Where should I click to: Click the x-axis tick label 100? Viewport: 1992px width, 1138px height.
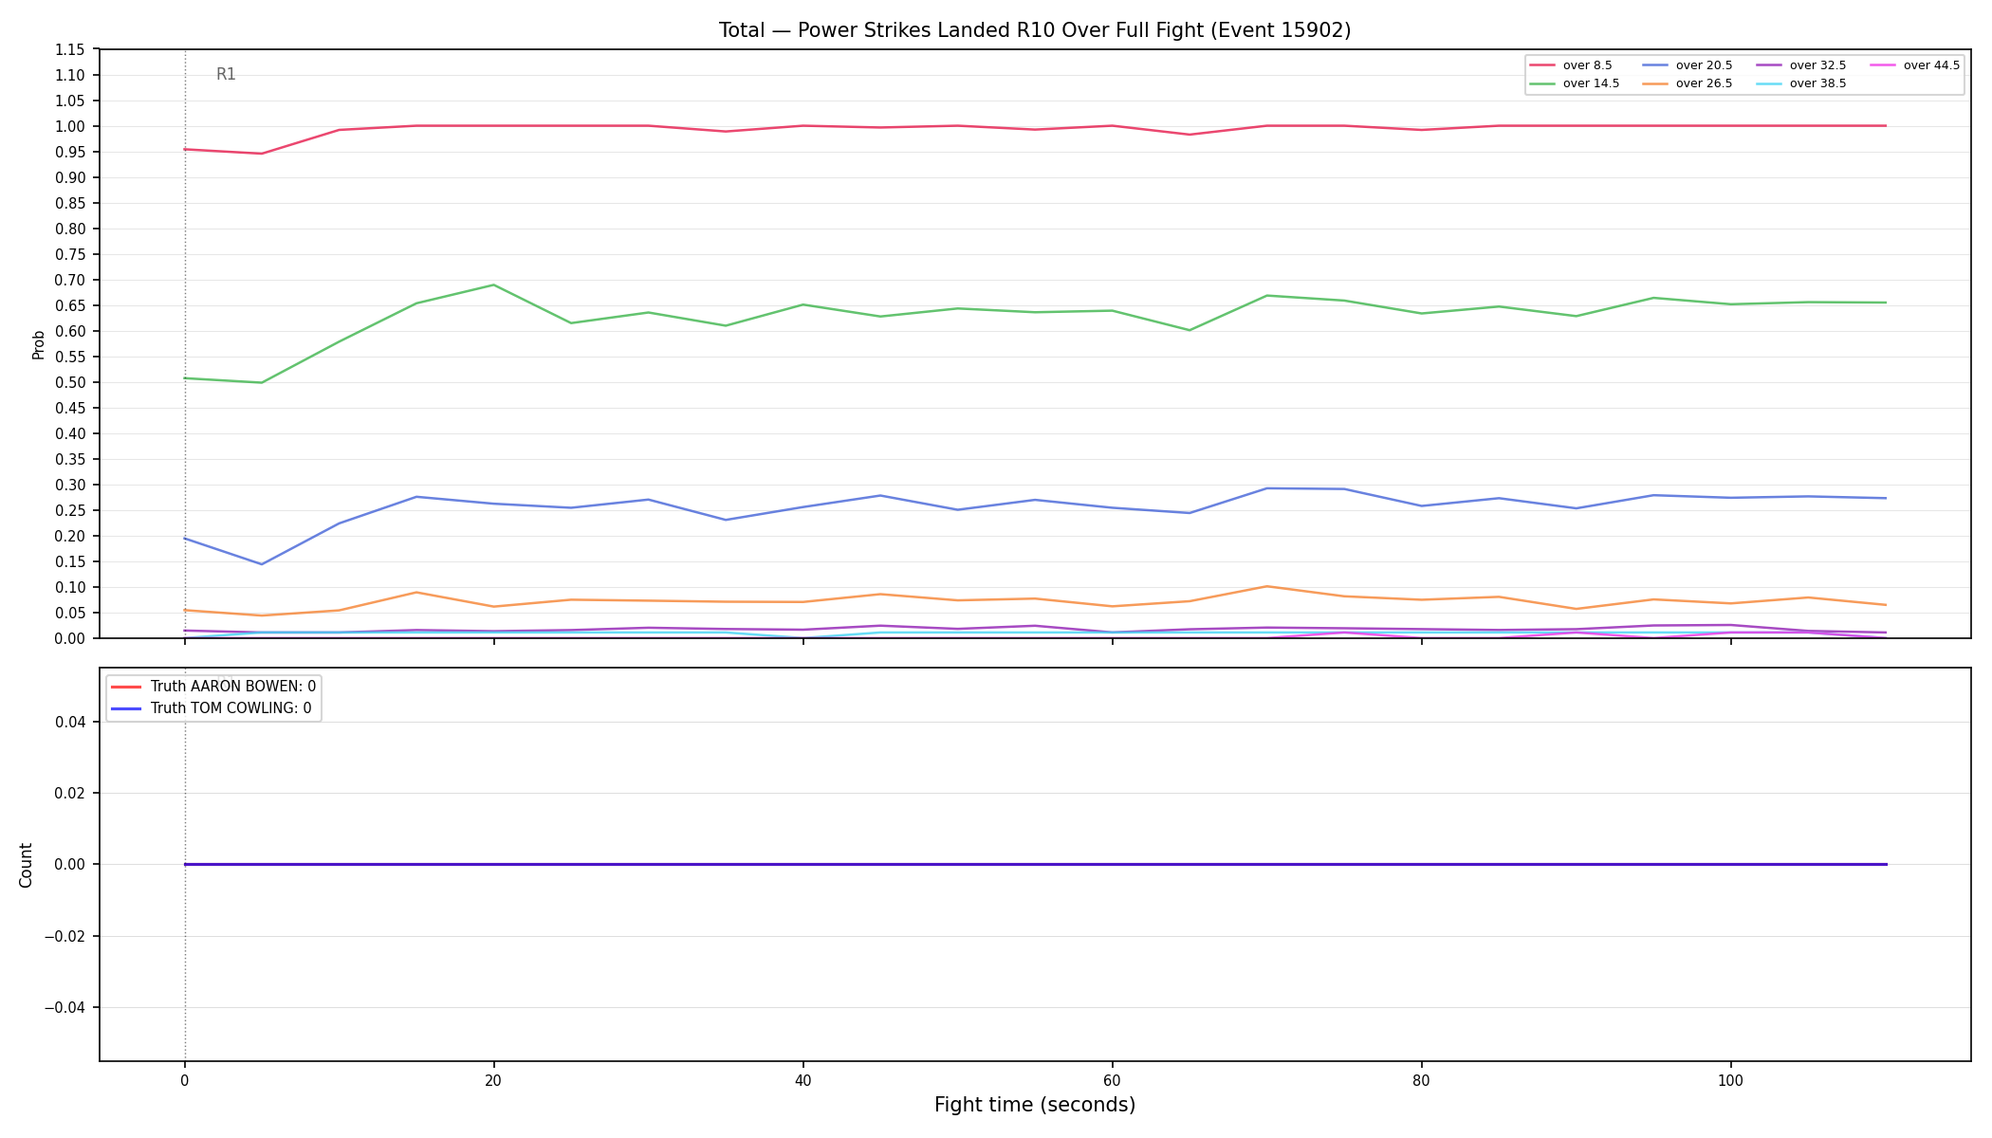point(1730,1080)
